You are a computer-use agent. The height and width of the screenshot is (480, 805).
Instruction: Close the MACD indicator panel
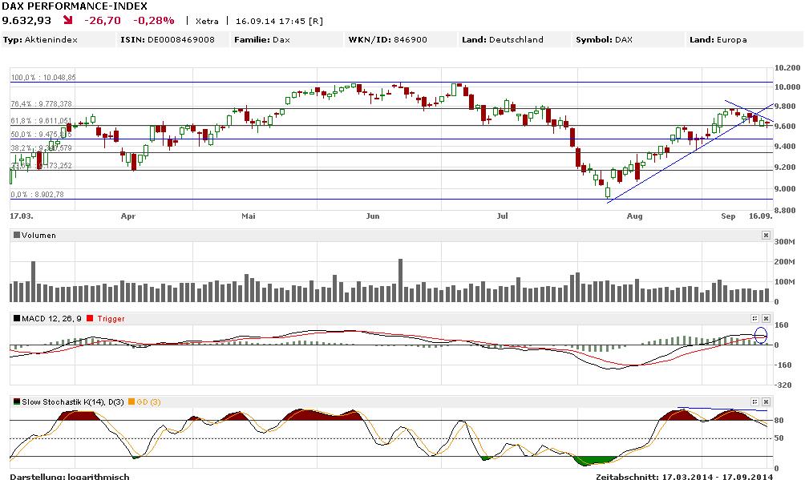766,318
